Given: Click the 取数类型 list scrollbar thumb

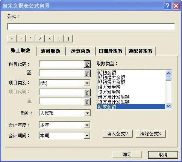Looking at the screenshot, I should (168, 79).
